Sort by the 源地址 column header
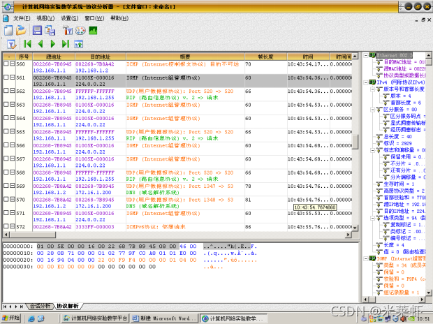This screenshot has width=433, height=324. click(54, 57)
